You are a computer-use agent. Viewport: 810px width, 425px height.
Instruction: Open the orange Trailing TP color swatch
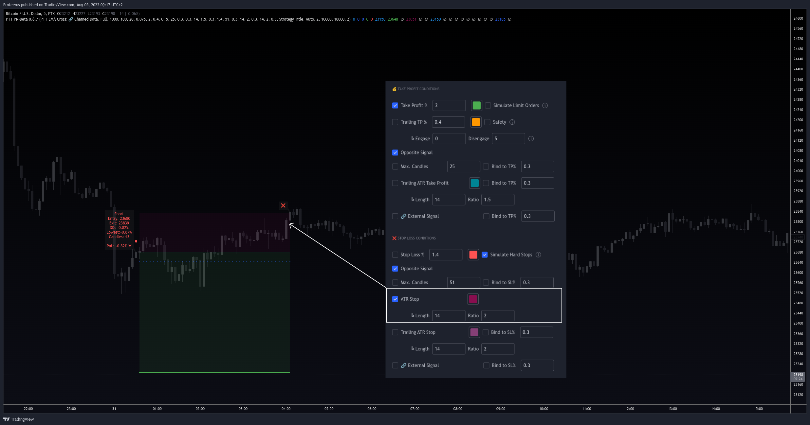[x=476, y=122]
